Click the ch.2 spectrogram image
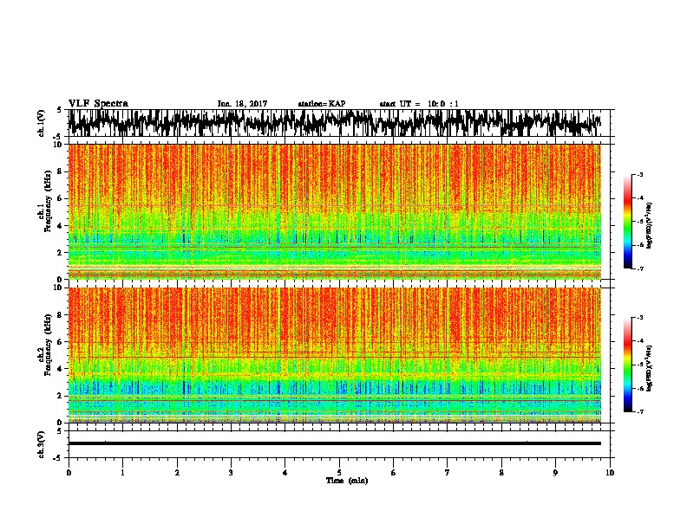The image size is (687, 530). (334, 355)
